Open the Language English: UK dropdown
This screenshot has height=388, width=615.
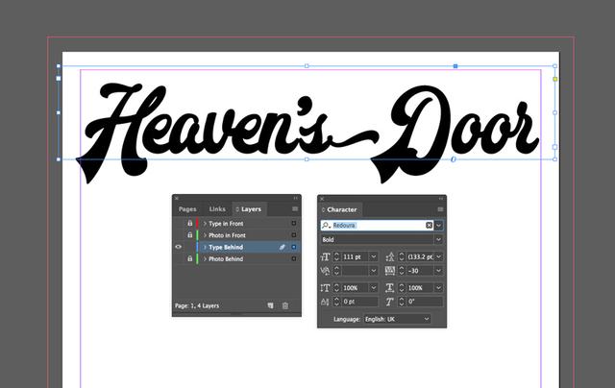point(397,319)
